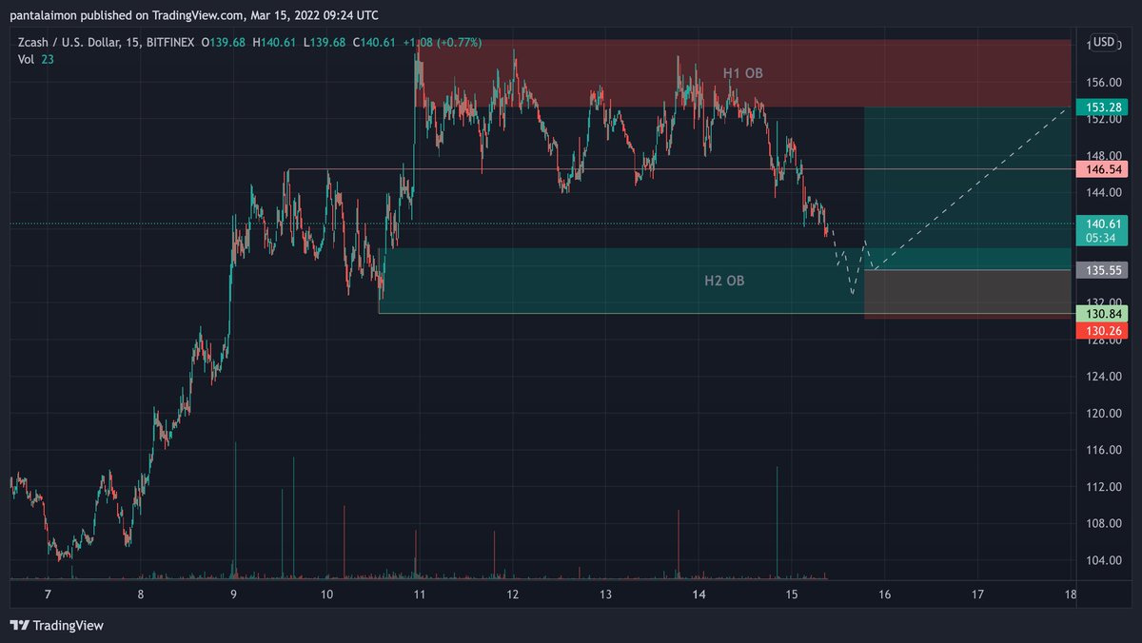Click the TradingView logo at the bottom
Screen dimensions: 1142x643
click(x=56, y=626)
